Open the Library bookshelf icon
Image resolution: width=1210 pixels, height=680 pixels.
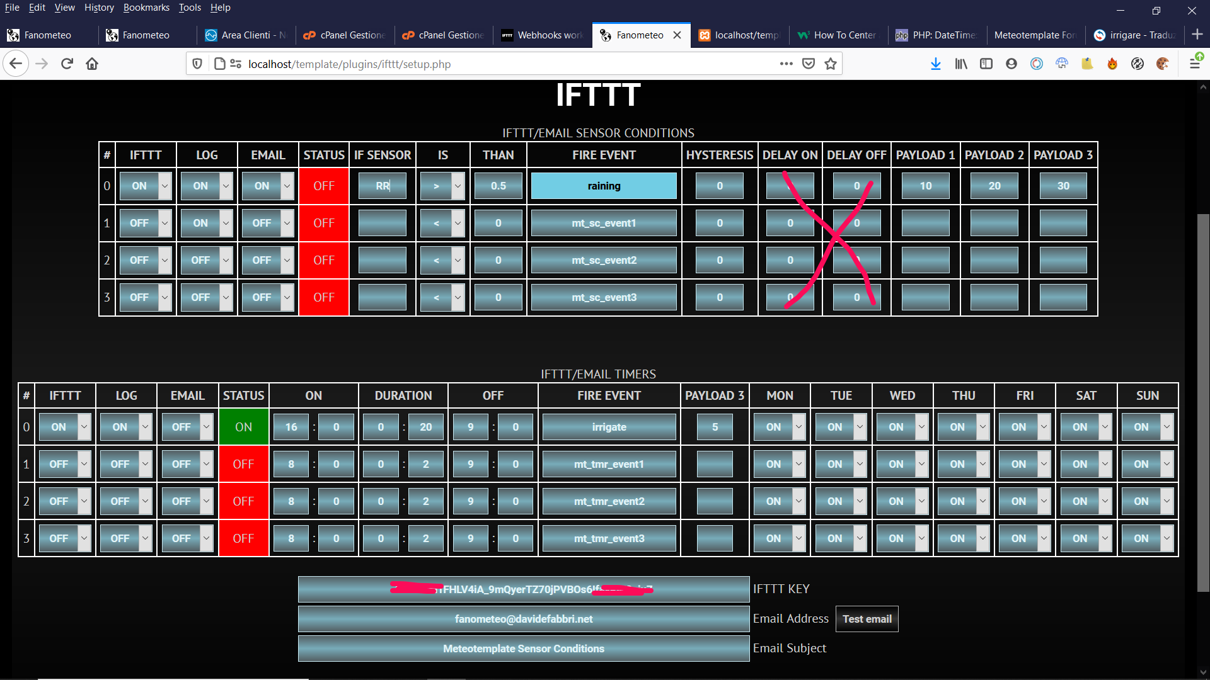(x=961, y=64)
